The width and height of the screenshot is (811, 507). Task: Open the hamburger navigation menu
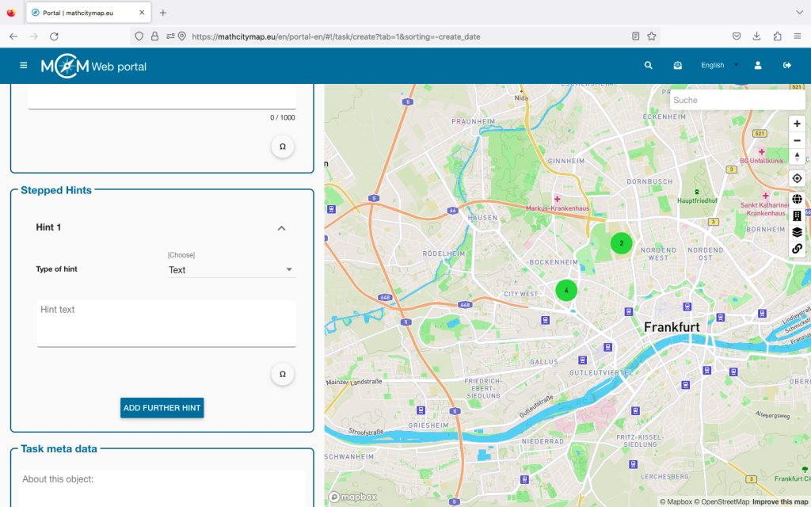23,66
